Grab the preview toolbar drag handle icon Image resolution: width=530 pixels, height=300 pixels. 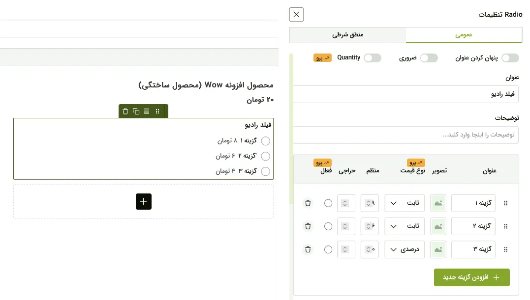pos(157,111)
